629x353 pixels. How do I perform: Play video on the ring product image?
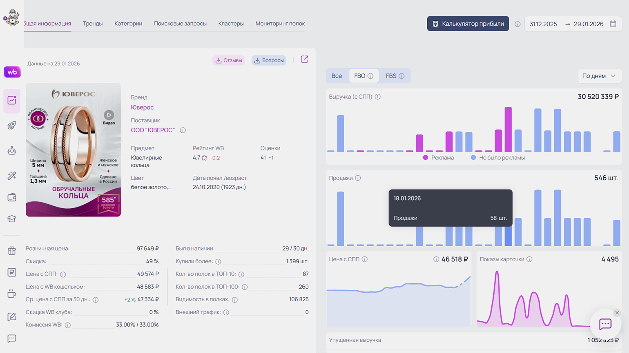(x=109, y=115)
